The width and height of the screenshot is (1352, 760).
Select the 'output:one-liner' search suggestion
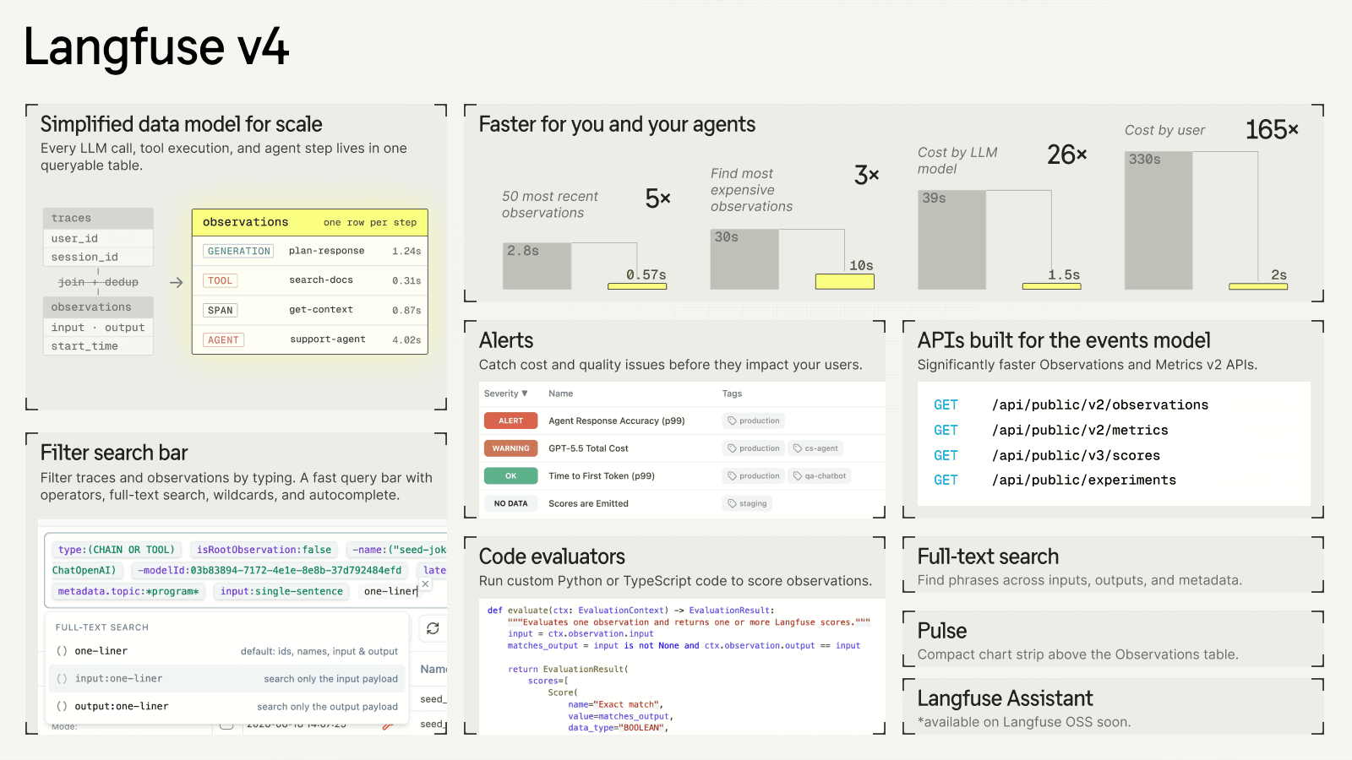click(226, 706)
